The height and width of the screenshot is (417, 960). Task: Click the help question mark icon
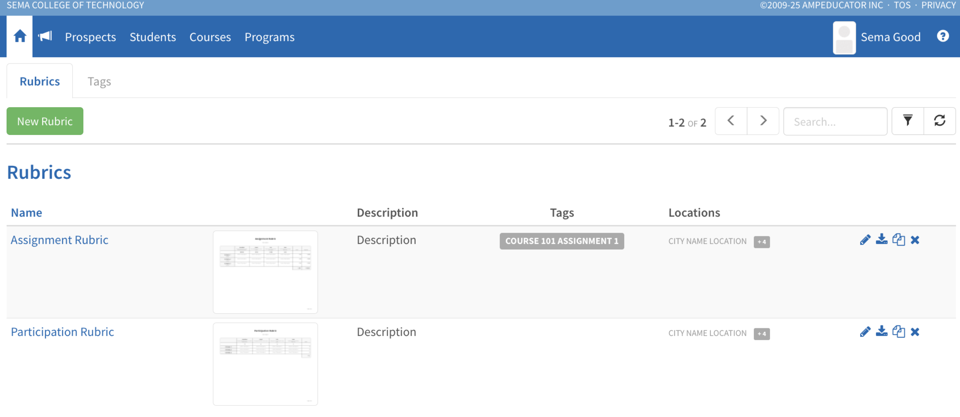coord(943,36)
